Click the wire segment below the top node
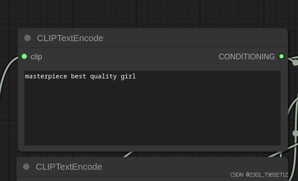Screen dimensions: 298x181 tap(128, 154)
